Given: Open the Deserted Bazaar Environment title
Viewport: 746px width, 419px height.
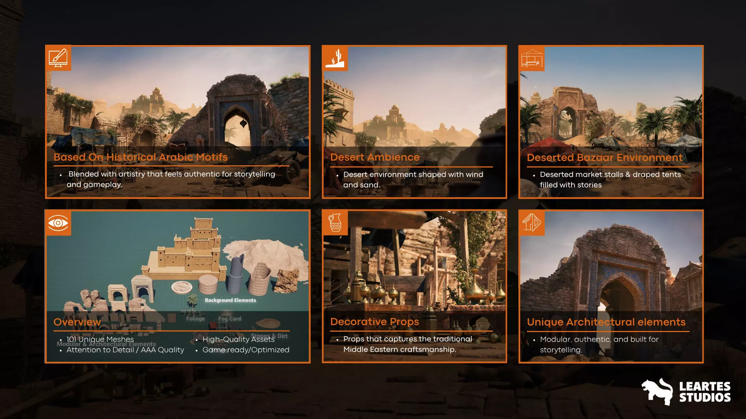Looking at the screenshot, I should 605,158.
